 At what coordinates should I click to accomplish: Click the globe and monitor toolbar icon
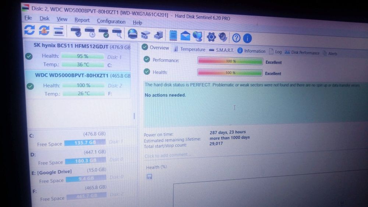pos(197,36)
